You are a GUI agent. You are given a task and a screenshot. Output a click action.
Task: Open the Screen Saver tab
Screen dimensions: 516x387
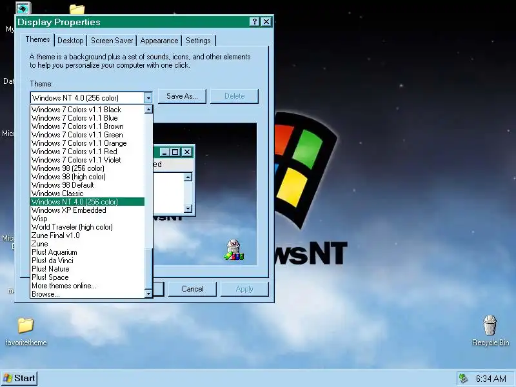click(112, 41)
